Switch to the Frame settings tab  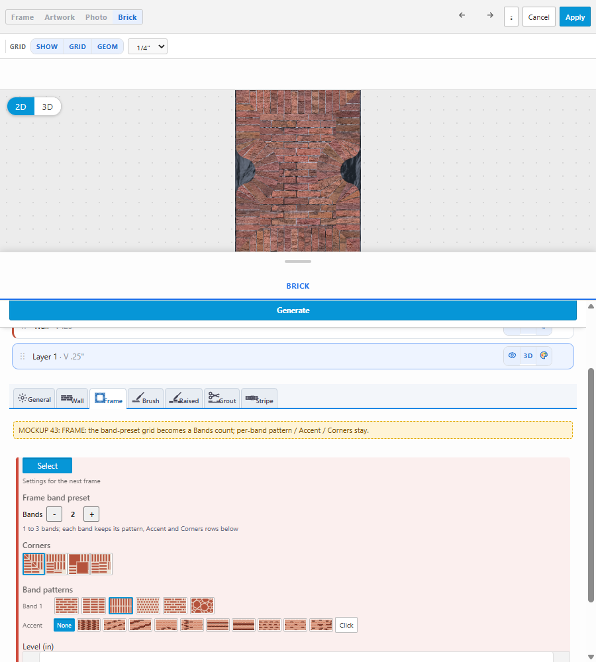click(108, 399)
